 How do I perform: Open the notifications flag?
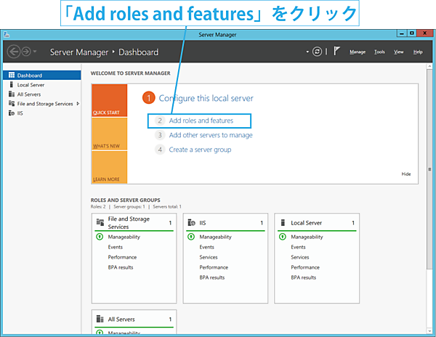[336, 52]
